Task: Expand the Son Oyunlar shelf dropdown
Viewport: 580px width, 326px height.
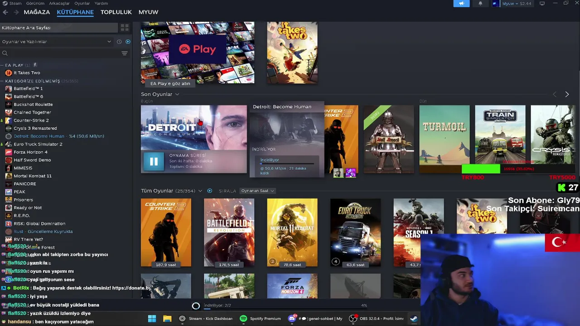Action: coord(177,94)
